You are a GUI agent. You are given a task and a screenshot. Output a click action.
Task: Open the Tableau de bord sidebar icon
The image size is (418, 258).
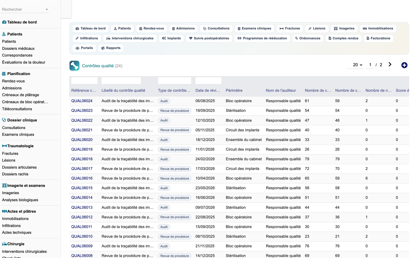[x=4, y=22]
